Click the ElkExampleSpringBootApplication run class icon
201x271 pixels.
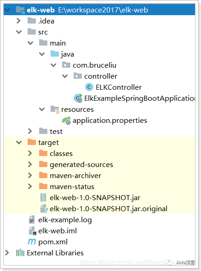[78, 98]
